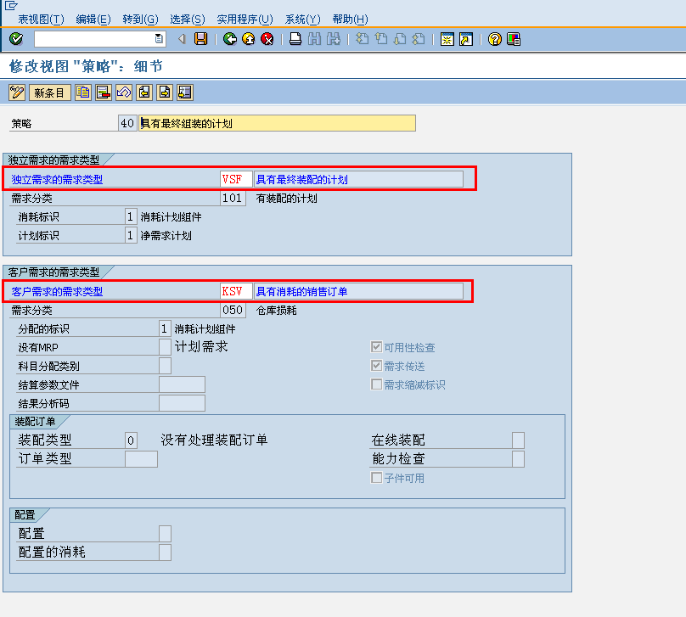Toggle the 子件可用 checkbox
The image size is (686, 617).
376,478
